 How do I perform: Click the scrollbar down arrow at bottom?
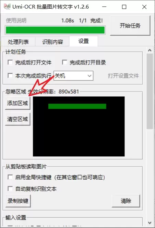click(x=150, y=223)
